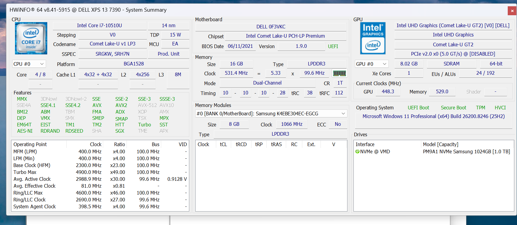
Task: Close the HWiNFO System Summary window
Action: click(x=512, y=11)
